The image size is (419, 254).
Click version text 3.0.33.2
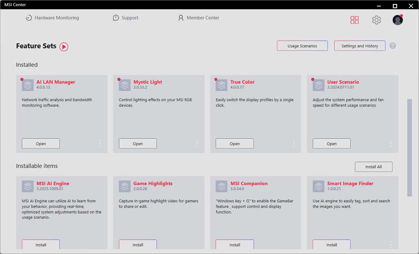point(140,87)
